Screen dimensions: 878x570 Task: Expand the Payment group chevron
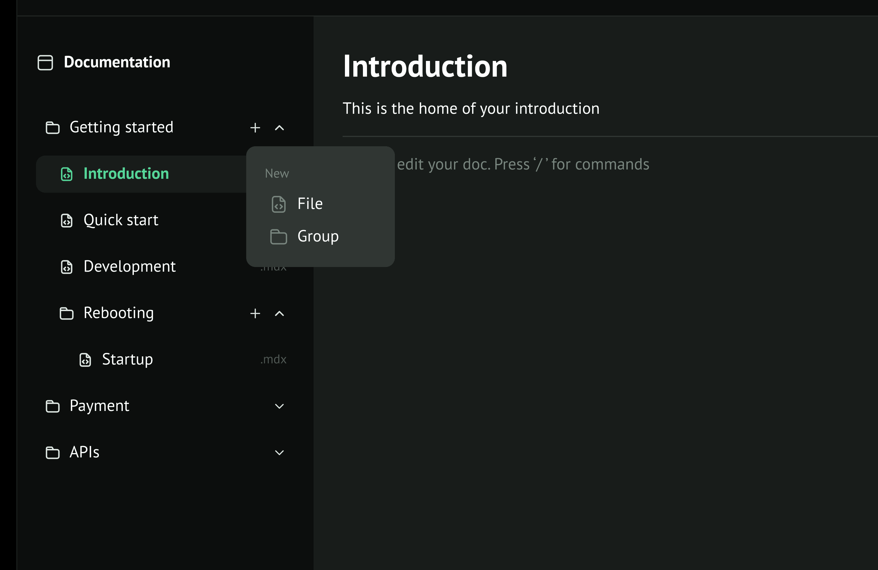coord(279,406)
